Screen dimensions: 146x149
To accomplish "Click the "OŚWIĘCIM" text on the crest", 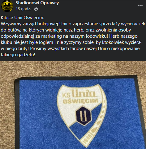I will point(80,101).
